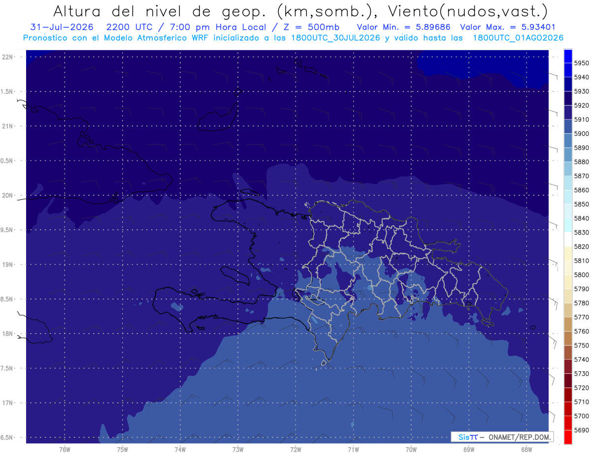The height and width of the screenshot is (456, 591).
Task: Click the bright blue swatch above 5950
Action: 567,56
